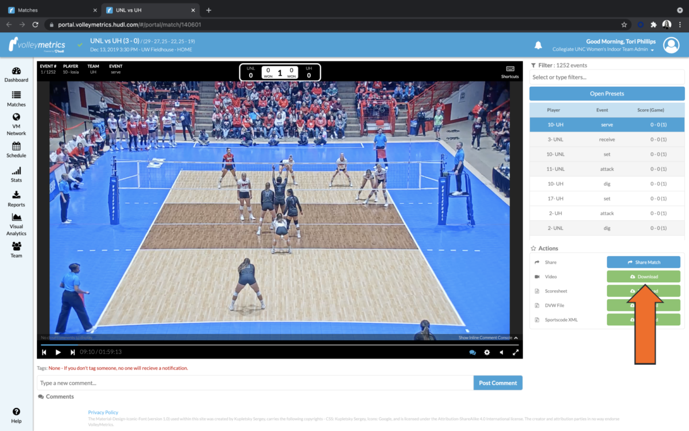The image size is (689, 431).
Task: Toggle the inline comment console
Action: click(x=485, y=336)
